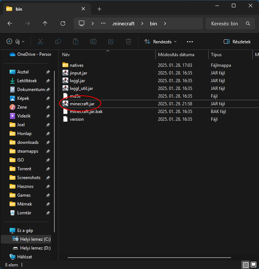Sort by Típus column header
The width and height of the screenshot is (259, 269).
[x=216, y=55]
